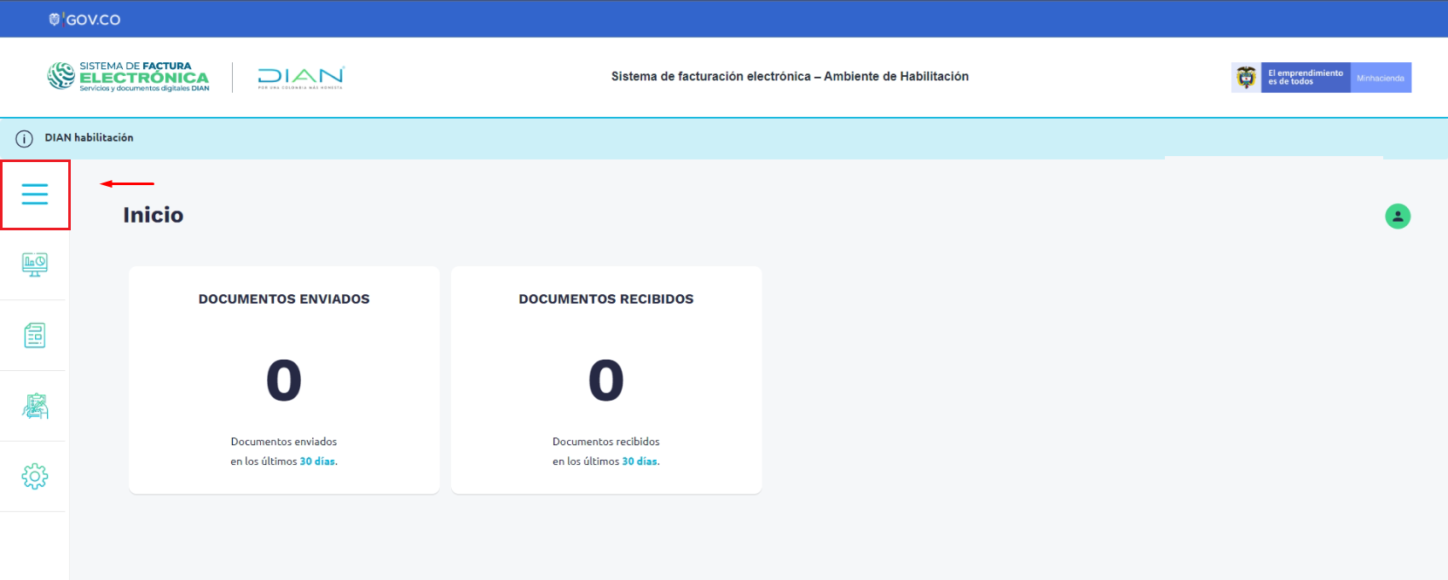
Task: Click the sent documents count of zero
Action: pyautogui.click(x=284, y=380)
